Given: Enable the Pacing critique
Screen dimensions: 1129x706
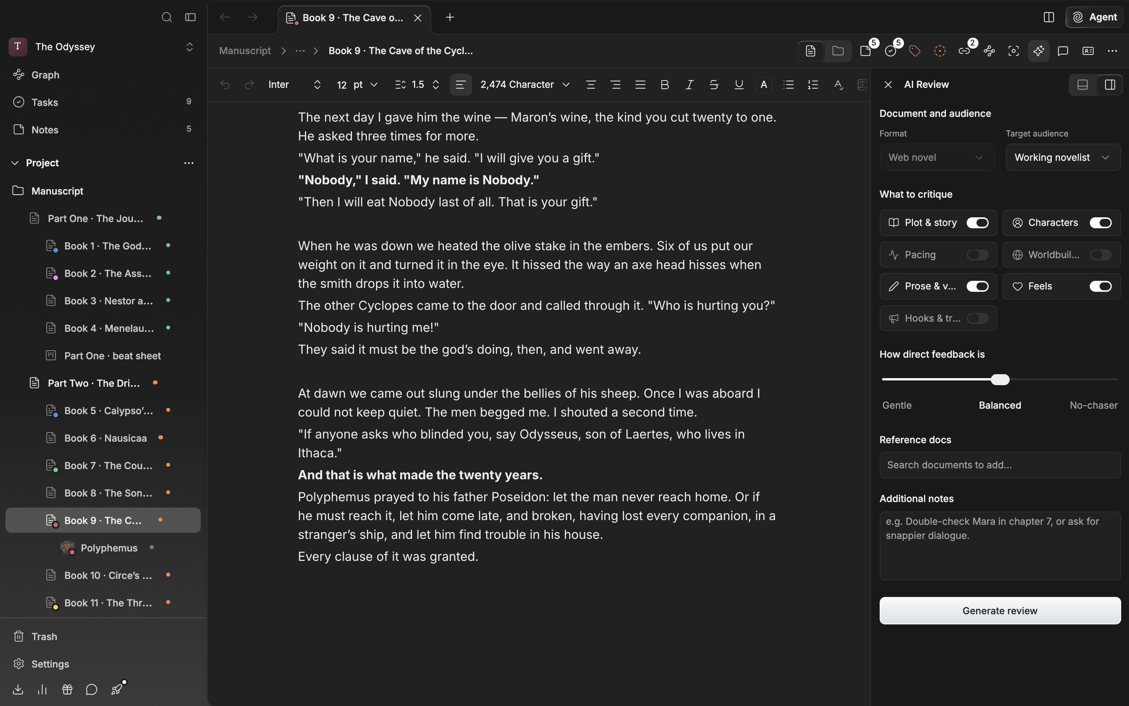Looking at the screenshot, I should click(977, 255).
